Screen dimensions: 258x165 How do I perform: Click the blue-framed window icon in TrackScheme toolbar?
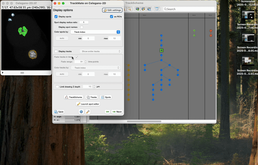[157, 9]
